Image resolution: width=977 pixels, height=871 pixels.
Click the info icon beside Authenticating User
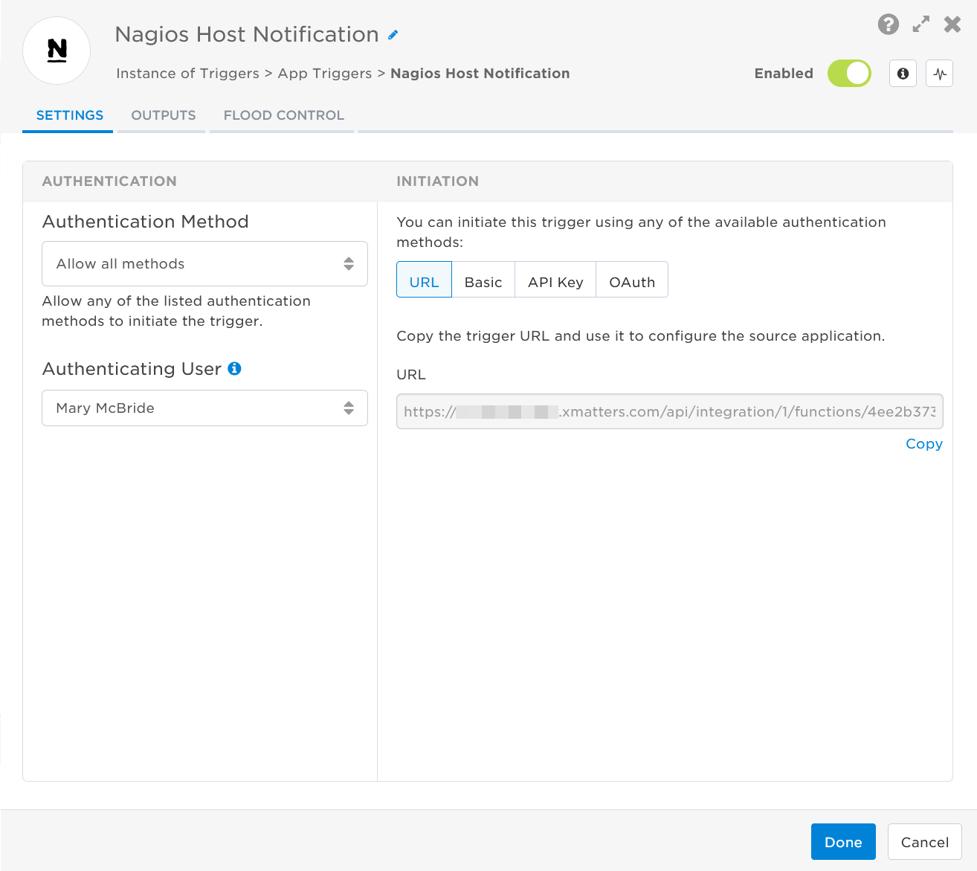(234, 368)
